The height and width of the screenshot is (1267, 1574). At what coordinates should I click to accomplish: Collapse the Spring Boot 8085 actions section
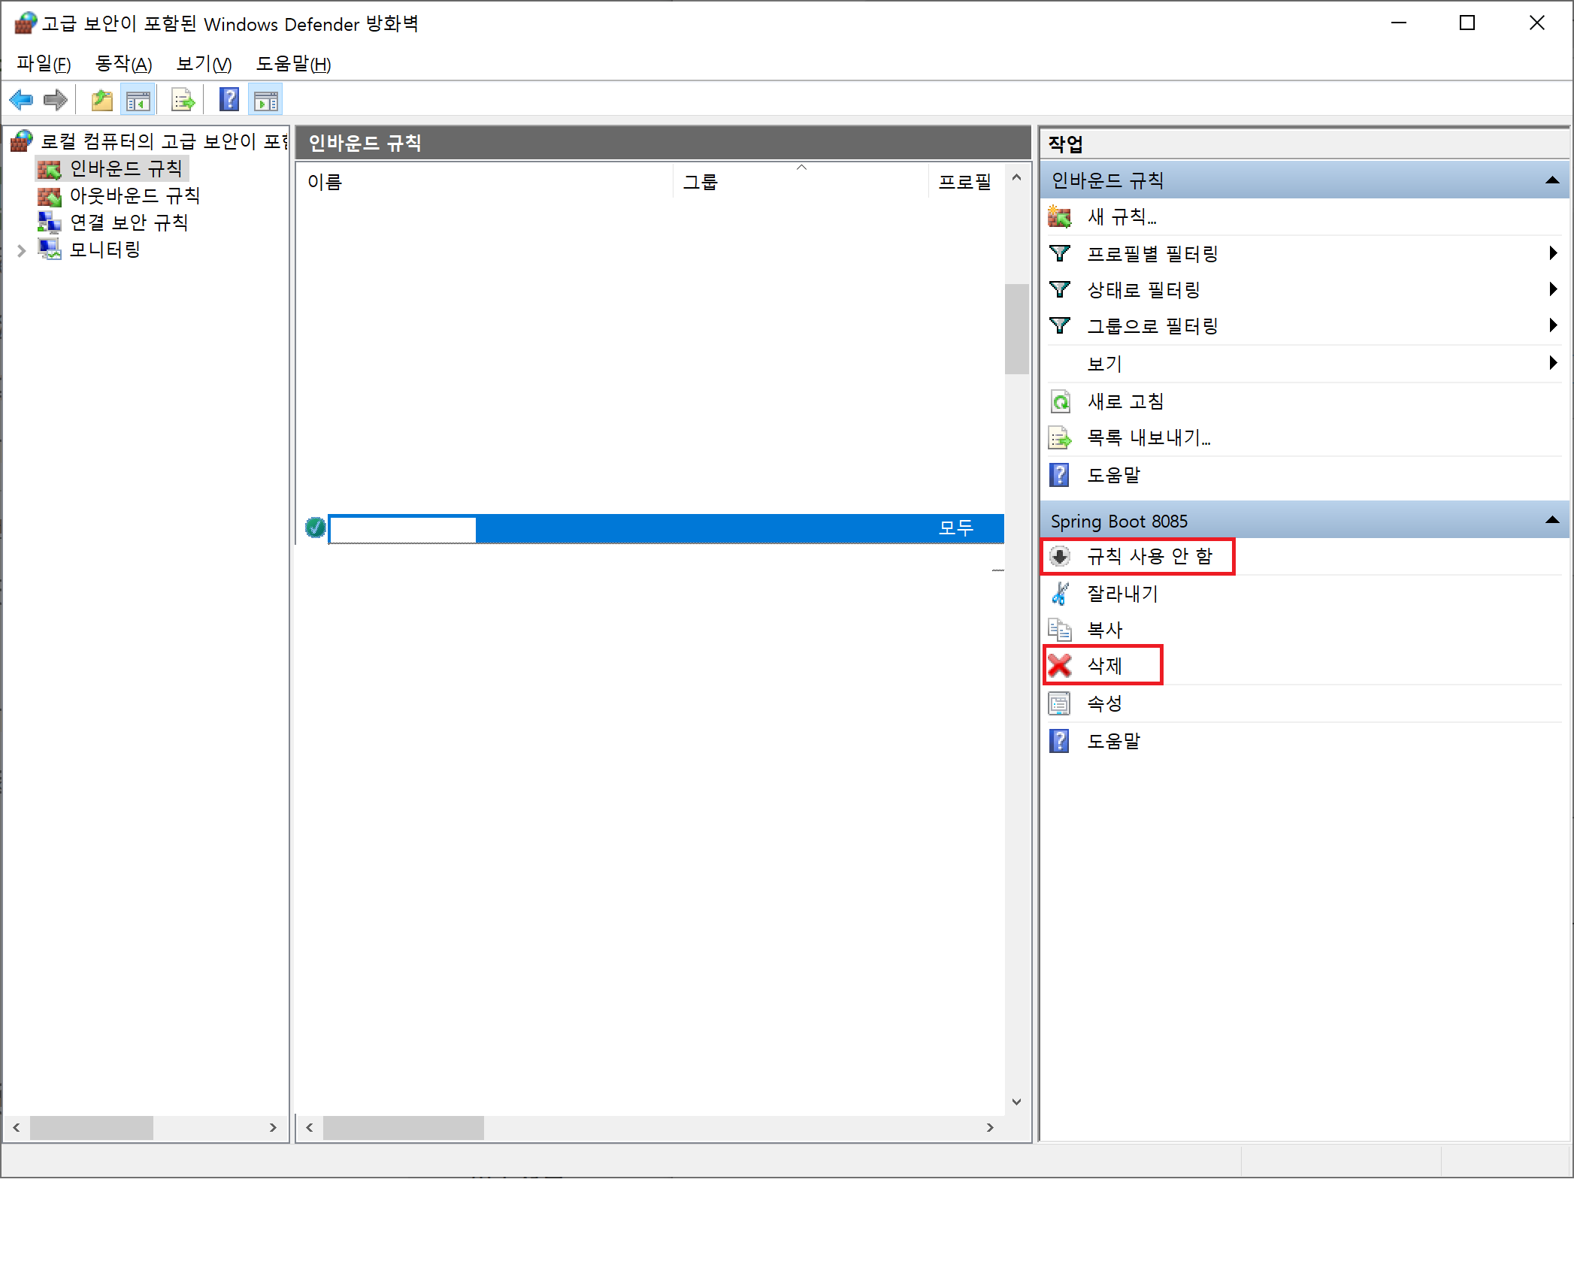click(1551, 521)
